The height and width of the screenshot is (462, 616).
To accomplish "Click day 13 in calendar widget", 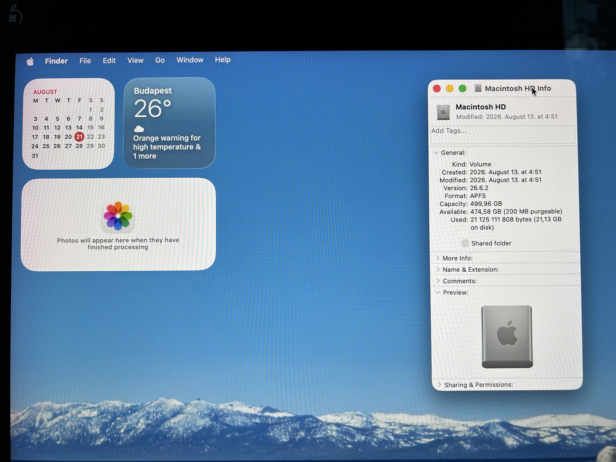I will tap(68, 128).
